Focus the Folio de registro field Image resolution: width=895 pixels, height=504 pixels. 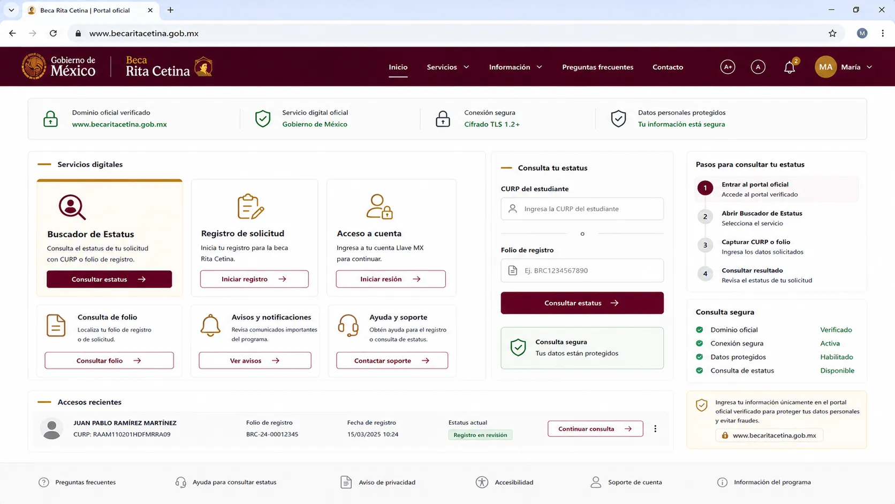coord(582,270)
